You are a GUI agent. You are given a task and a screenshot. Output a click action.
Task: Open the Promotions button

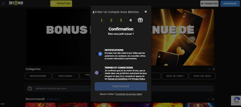point(61,3)
